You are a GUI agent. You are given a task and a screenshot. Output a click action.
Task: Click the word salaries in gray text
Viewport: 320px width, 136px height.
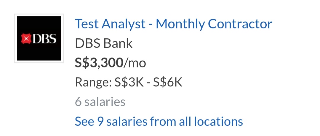(x=105, y=102)
